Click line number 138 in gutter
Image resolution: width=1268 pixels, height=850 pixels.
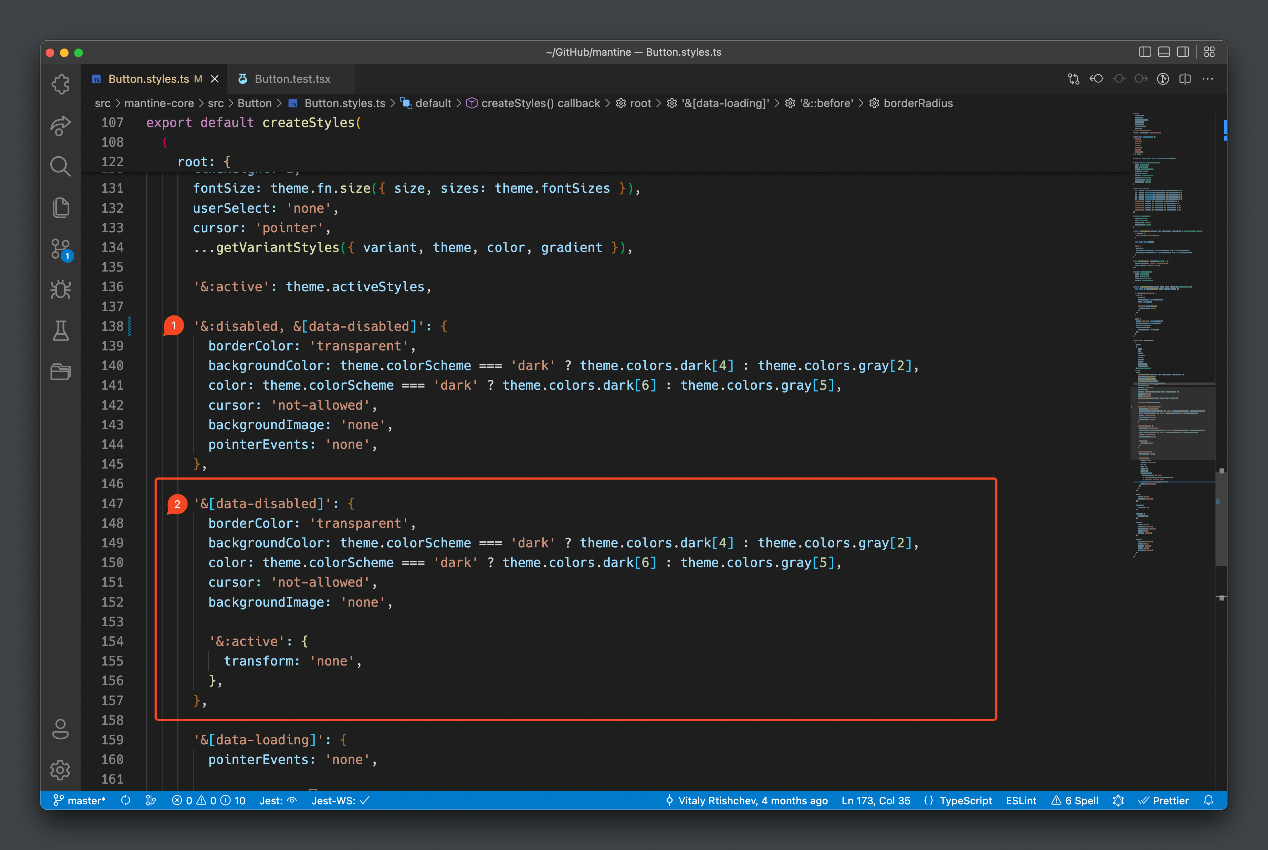pos(112,327)
